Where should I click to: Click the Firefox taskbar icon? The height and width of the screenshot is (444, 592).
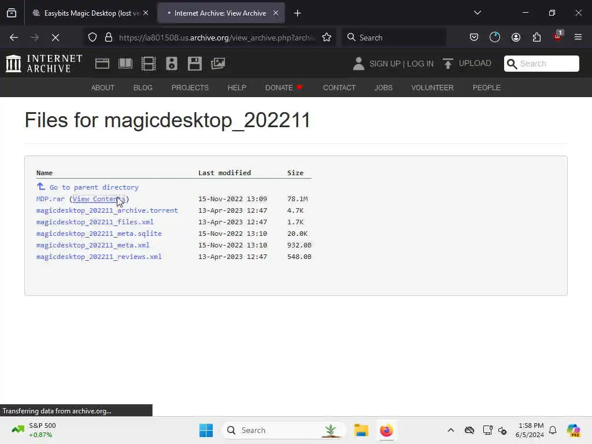click(386, 430)
